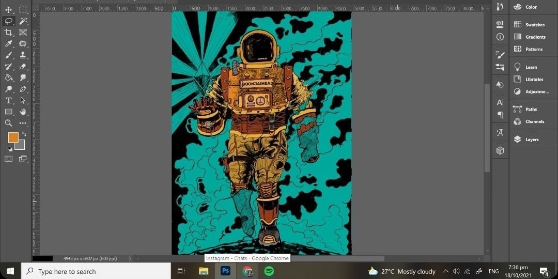Open the notification center
558x279 pixels.
(x=544, y=271)
